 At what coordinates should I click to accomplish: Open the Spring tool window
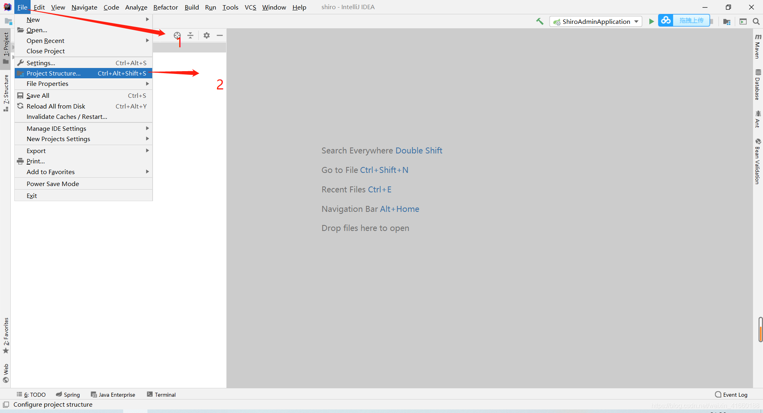click(68, 395)
